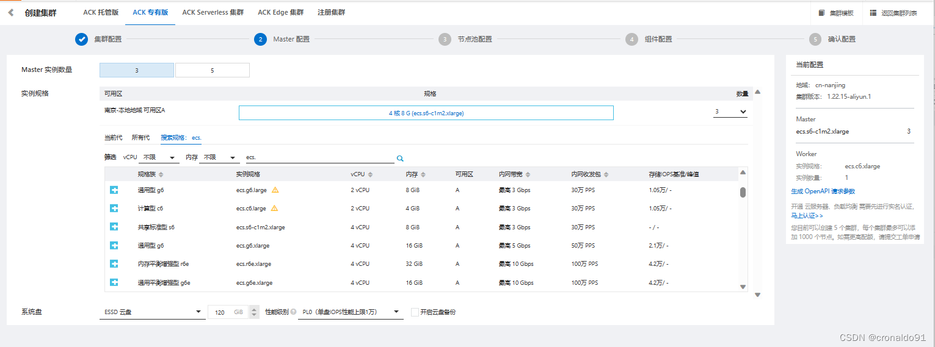Select the 当前代 generation tab
Image resolution: width=935 pixels, height=347 pixels.
click(x=113, y=138)
